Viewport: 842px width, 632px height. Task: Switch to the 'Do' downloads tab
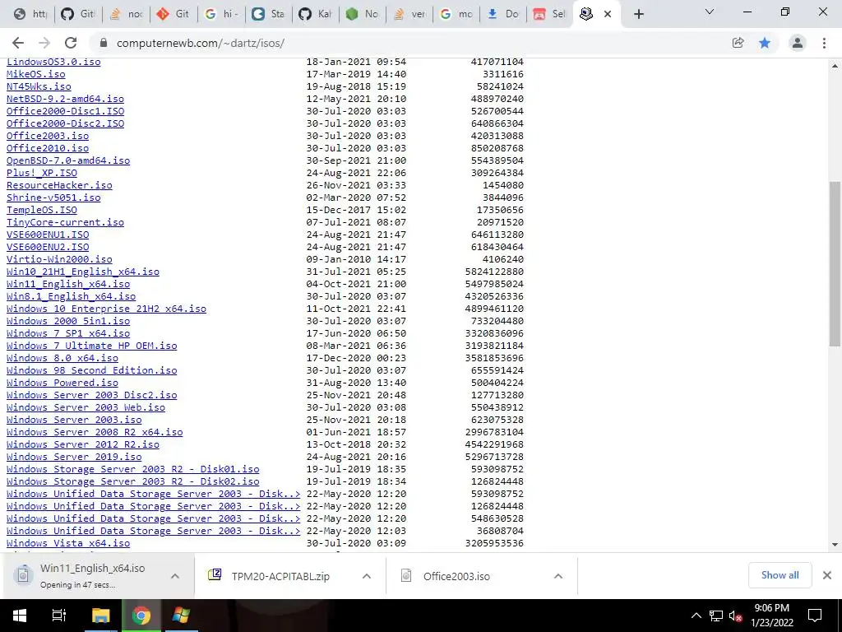click(504, 14)
